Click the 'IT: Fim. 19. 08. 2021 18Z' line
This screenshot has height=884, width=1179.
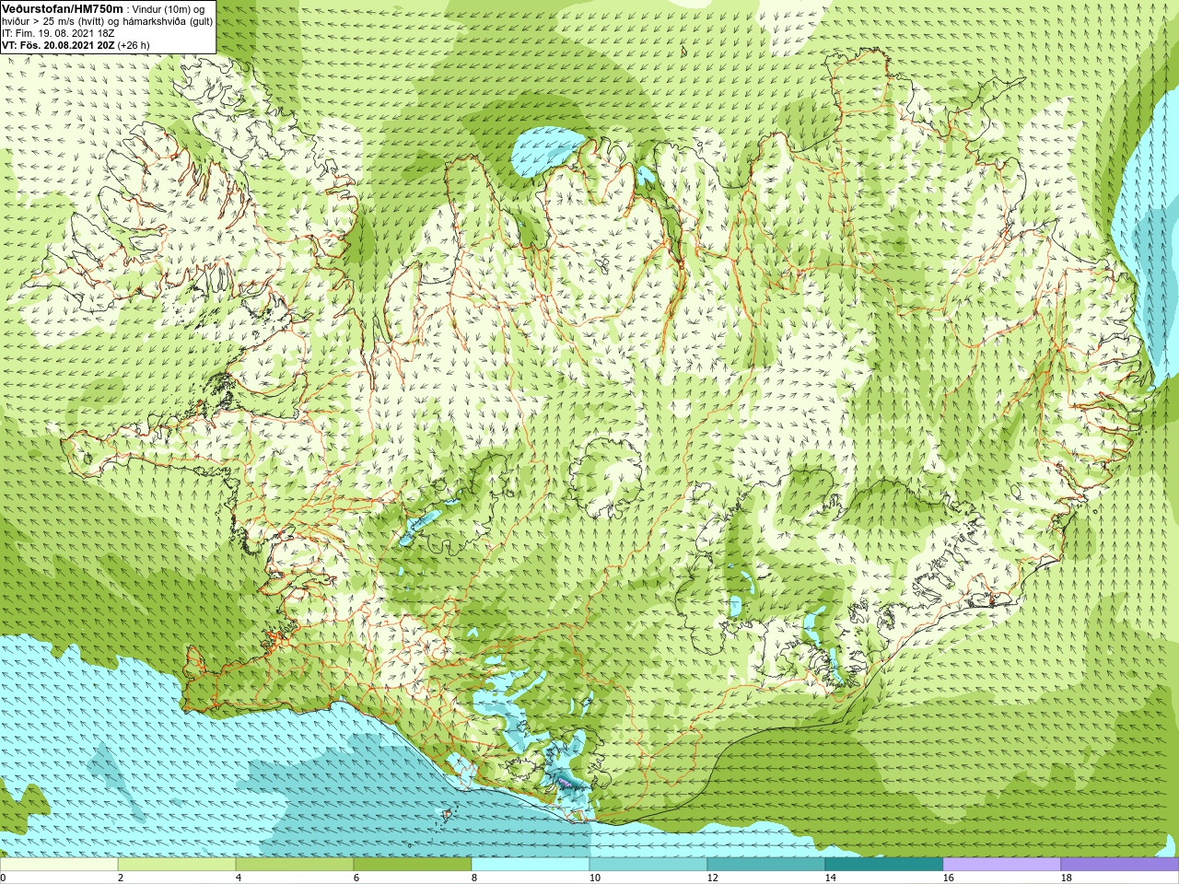point(58,33)
